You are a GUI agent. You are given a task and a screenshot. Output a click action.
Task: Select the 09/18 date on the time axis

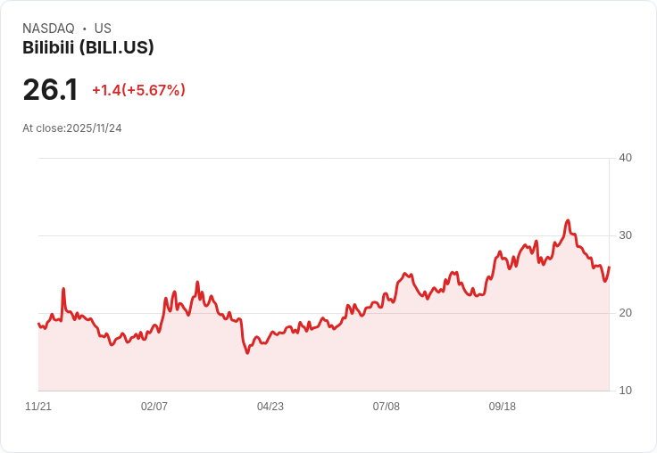coord(503,407)
